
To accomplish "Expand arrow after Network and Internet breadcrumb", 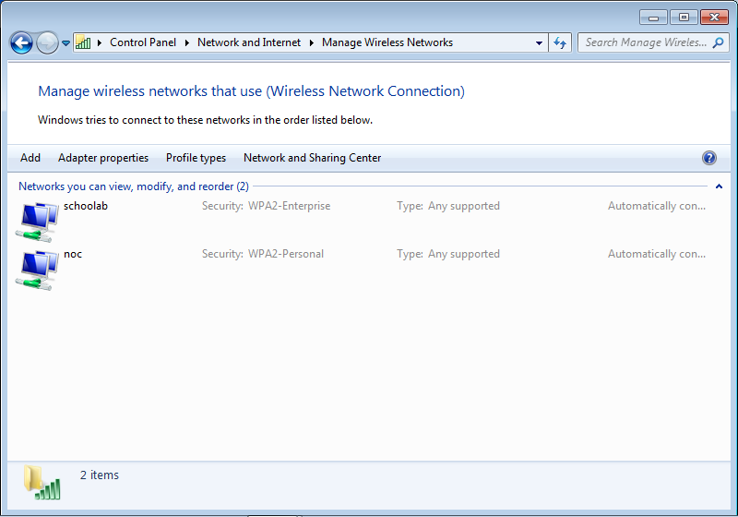I will pyautogui.click(x=312, y=42).
